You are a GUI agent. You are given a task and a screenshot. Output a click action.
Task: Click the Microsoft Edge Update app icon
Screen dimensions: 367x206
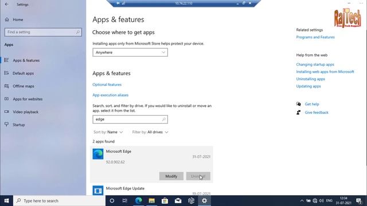[98, 191]
